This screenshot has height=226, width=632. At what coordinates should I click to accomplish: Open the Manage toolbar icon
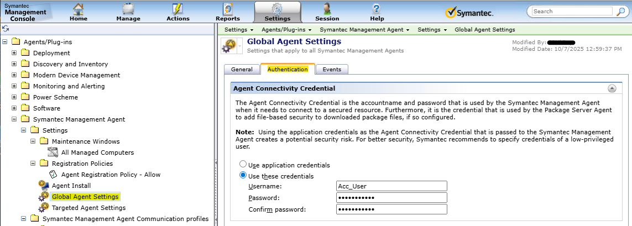(128, 9)
